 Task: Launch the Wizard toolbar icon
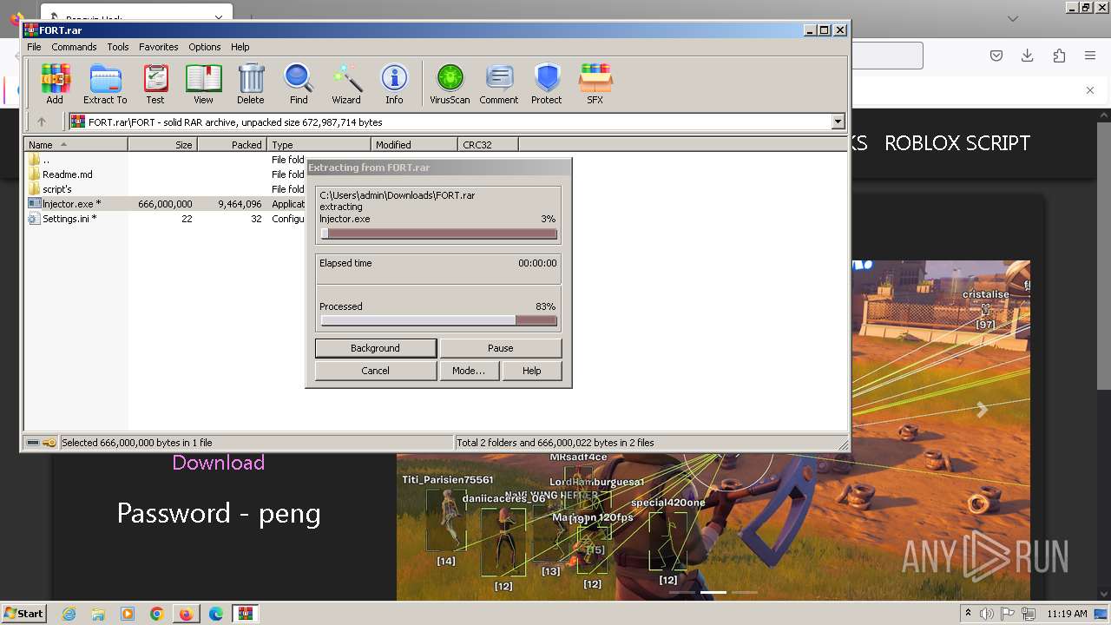point(346,84)
